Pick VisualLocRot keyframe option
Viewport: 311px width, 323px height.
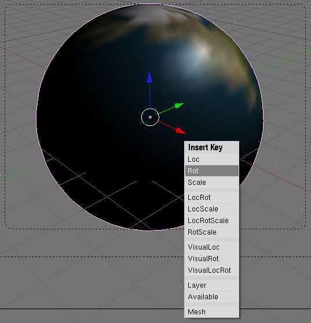(212, 270)
